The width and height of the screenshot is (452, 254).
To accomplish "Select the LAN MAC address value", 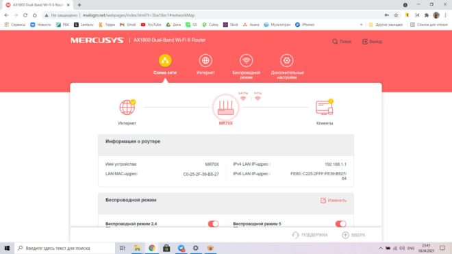I will pyautogui.click(x=201, y=174).
